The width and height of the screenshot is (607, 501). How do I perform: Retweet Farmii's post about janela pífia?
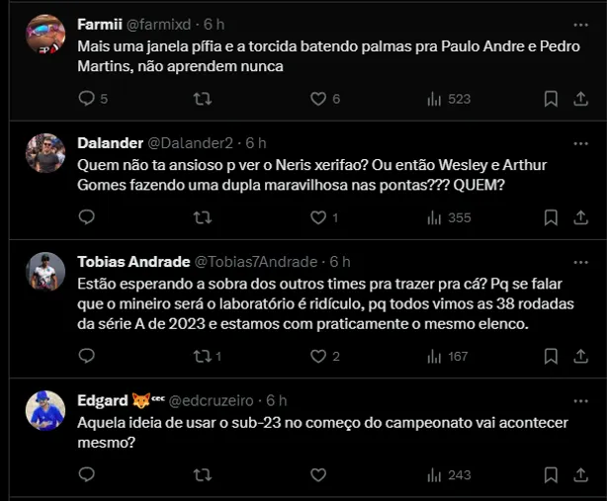click(202, 99)
